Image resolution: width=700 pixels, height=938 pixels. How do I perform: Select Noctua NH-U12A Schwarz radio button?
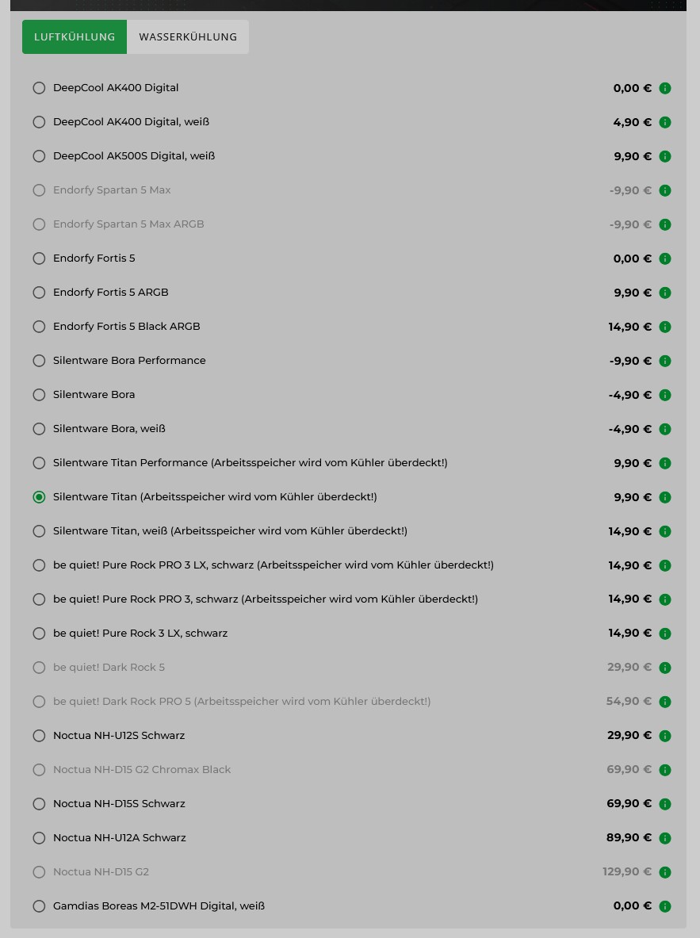(39, 838)
